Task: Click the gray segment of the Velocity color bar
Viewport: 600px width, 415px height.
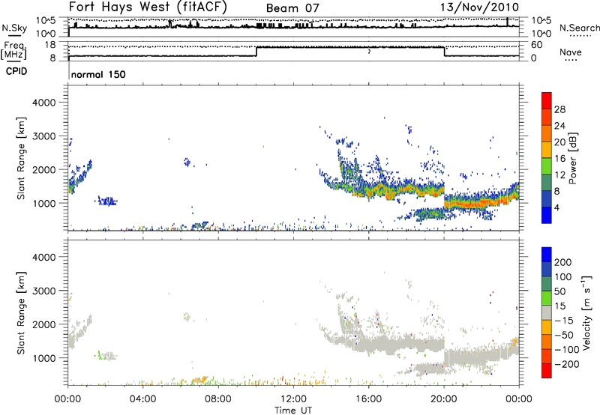Action: [547, 313]
